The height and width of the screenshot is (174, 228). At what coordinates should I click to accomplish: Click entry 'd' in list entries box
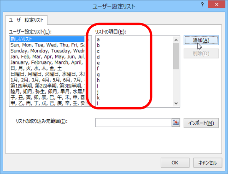tap(98, 57)
